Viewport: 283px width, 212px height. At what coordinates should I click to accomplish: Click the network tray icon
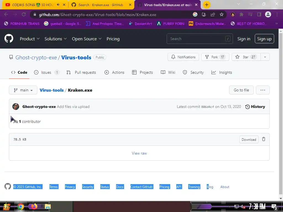(236, 206)
